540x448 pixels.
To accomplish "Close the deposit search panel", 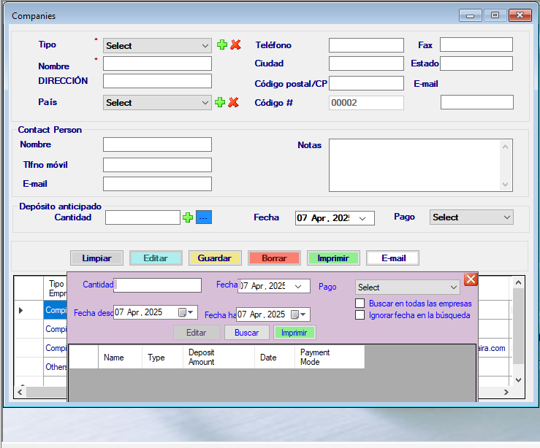I will tap(471, 279).
